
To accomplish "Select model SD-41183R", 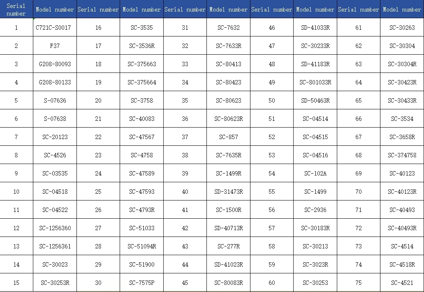I will click(x=315, y=64).
